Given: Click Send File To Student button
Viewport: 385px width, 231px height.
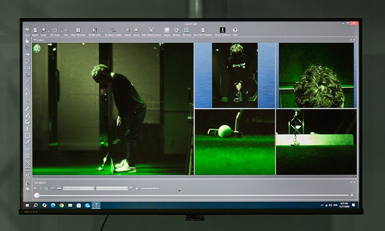Looking at the screenshot, I should pyautogui.click(x=203, y=31).
